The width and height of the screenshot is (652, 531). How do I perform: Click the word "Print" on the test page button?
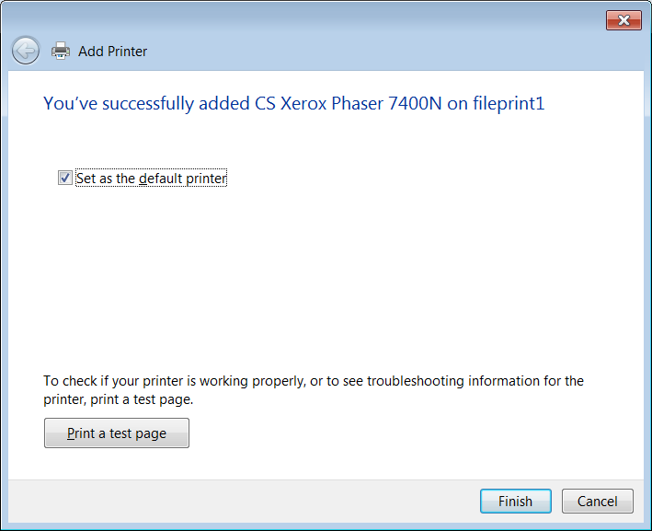click(x=81, y=433)
